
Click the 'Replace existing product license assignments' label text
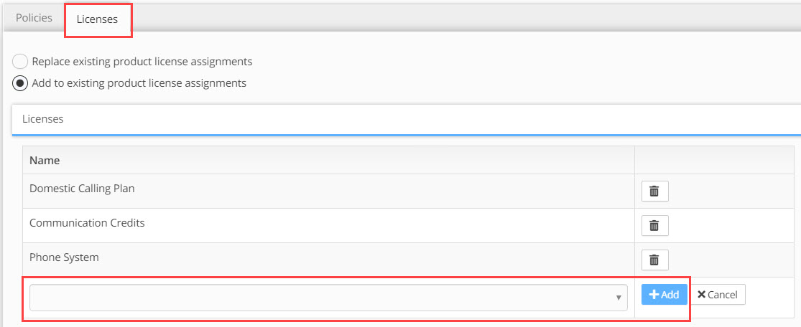click(142, 62)
